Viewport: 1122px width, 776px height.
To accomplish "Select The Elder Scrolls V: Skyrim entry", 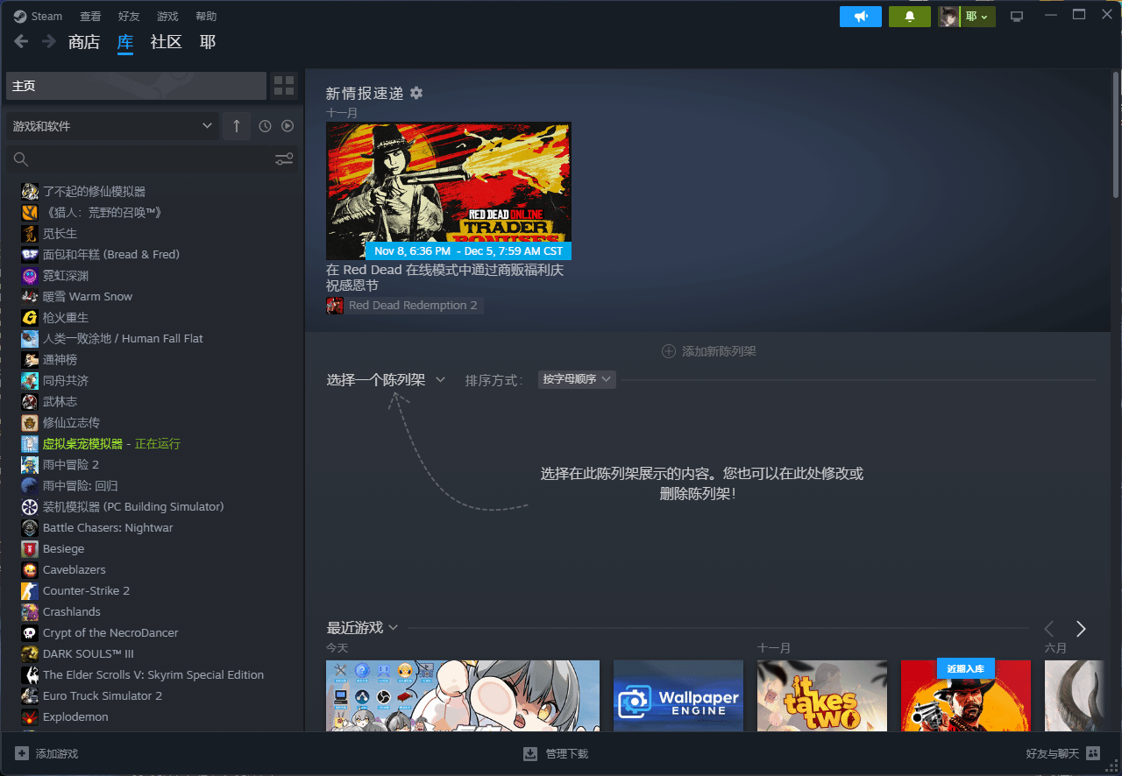I will [x=153, y=674].
